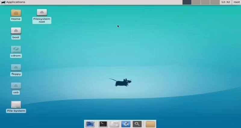Switch to the fourth workspace
241x128 pixels.
coord(215,2)
